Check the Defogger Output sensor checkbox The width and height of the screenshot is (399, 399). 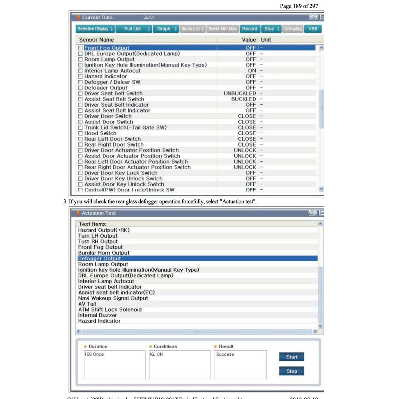(x=80, y=88)
